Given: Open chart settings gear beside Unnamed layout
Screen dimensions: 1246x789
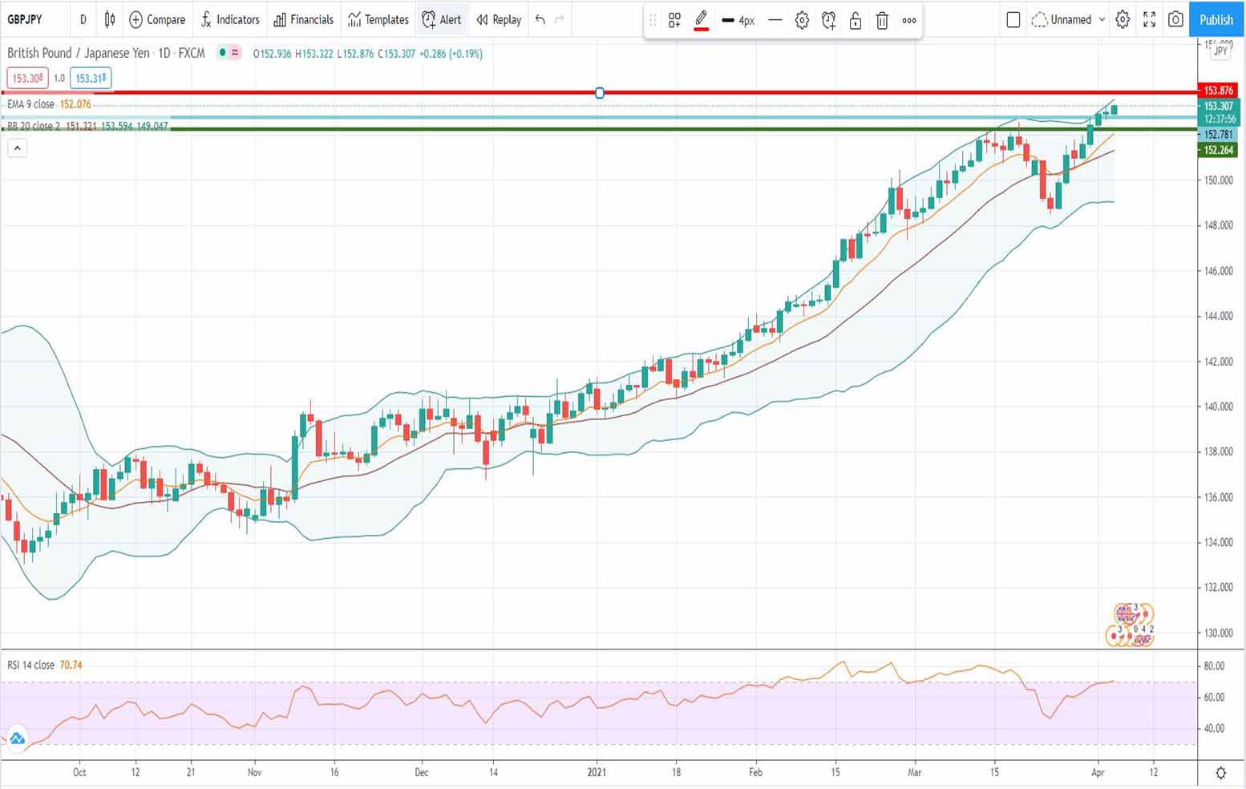Looking at the screenshot, I should click(1123, 19).
